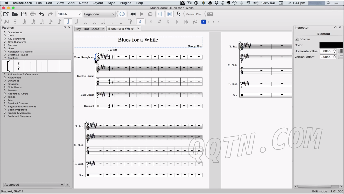Expand the Key Signatures palette

tap(16, 39)
